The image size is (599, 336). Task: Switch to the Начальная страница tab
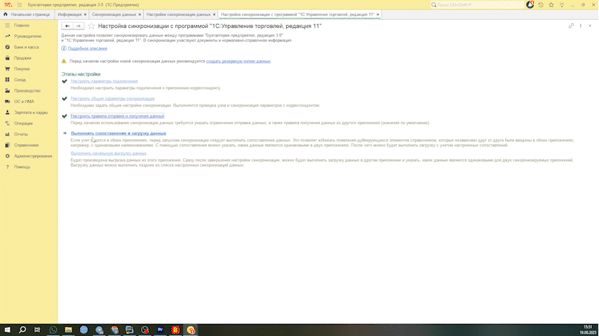click(x=27, y=15)
